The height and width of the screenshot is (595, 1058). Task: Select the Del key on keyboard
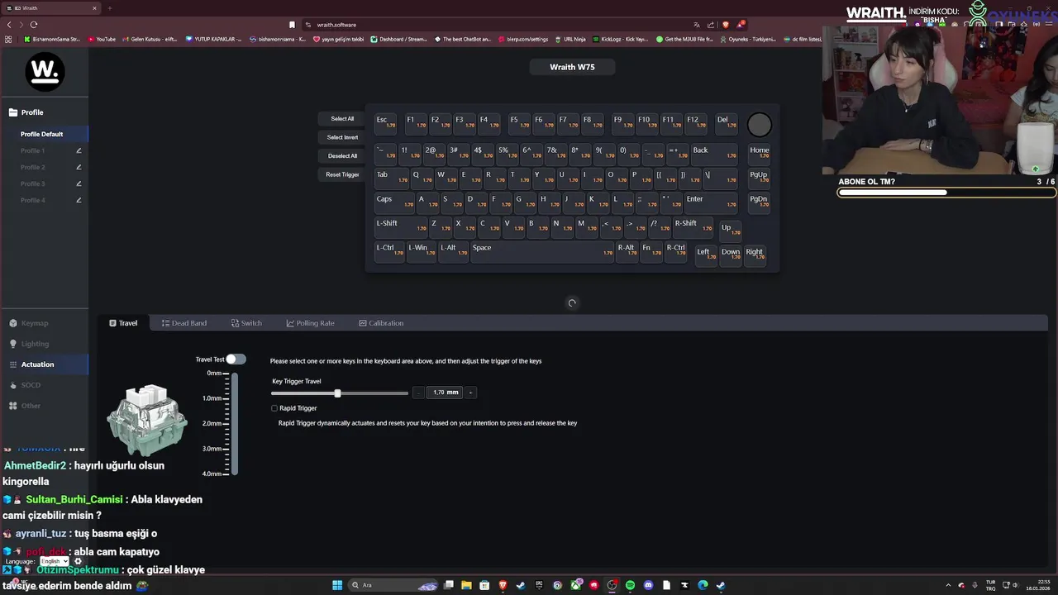tap(727, 122)
